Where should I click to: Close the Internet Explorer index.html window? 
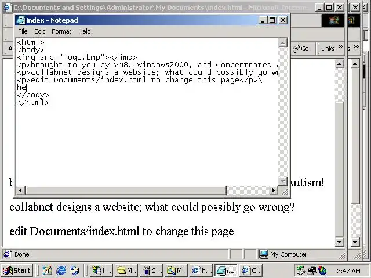(x=340, y=8)
